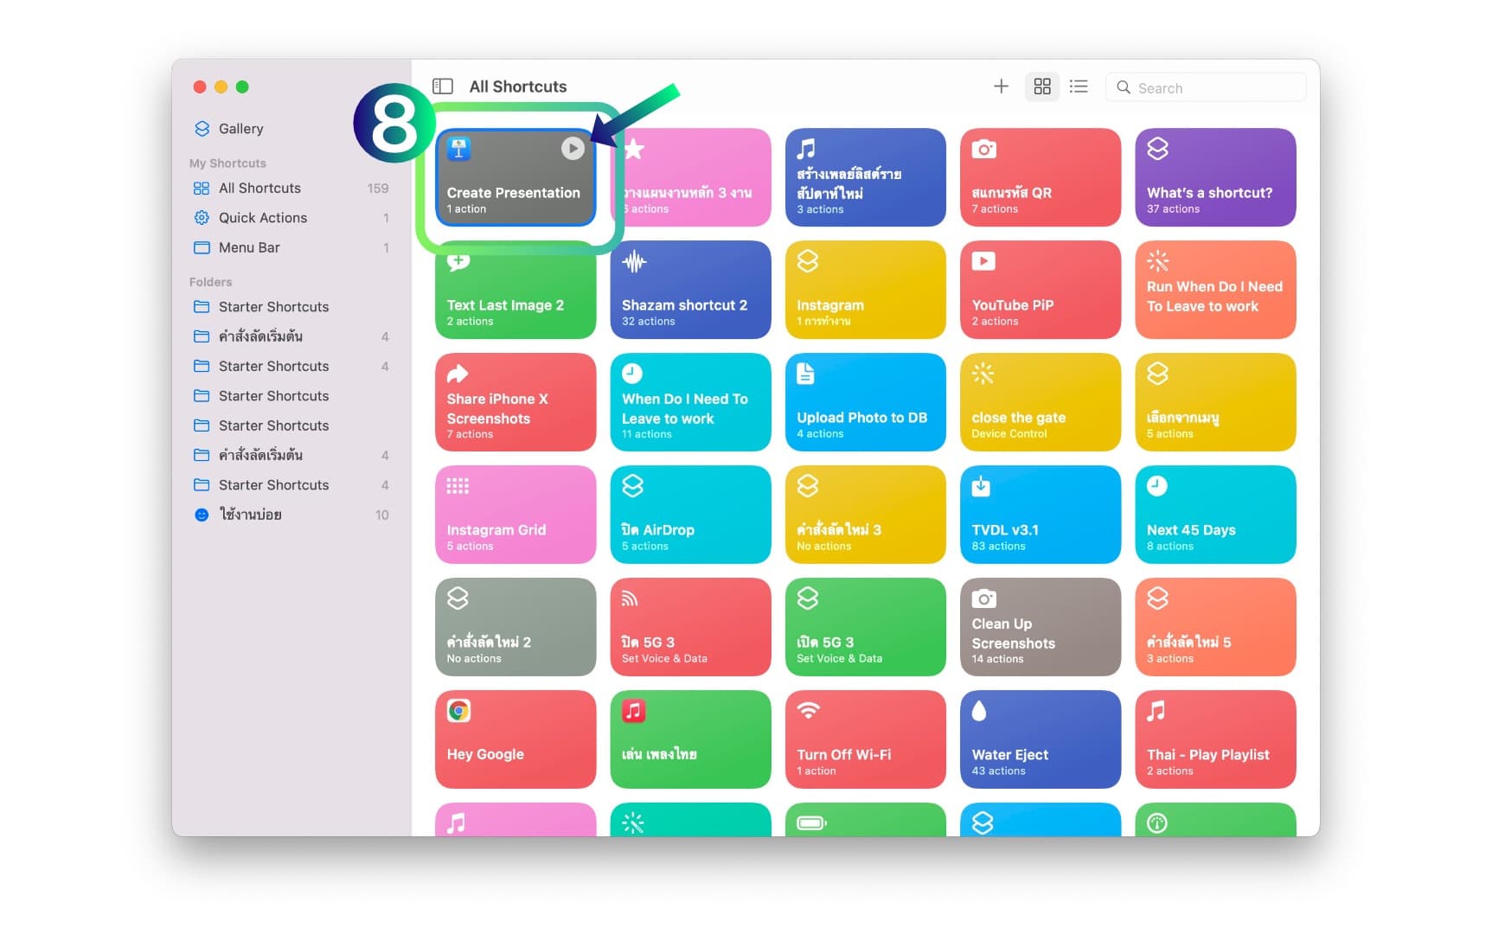This screenshot has height=934, width=1492.
Task: Click the Wi-Fi icon on Turn Off Wi-Fi
Action: click(808, 711)
